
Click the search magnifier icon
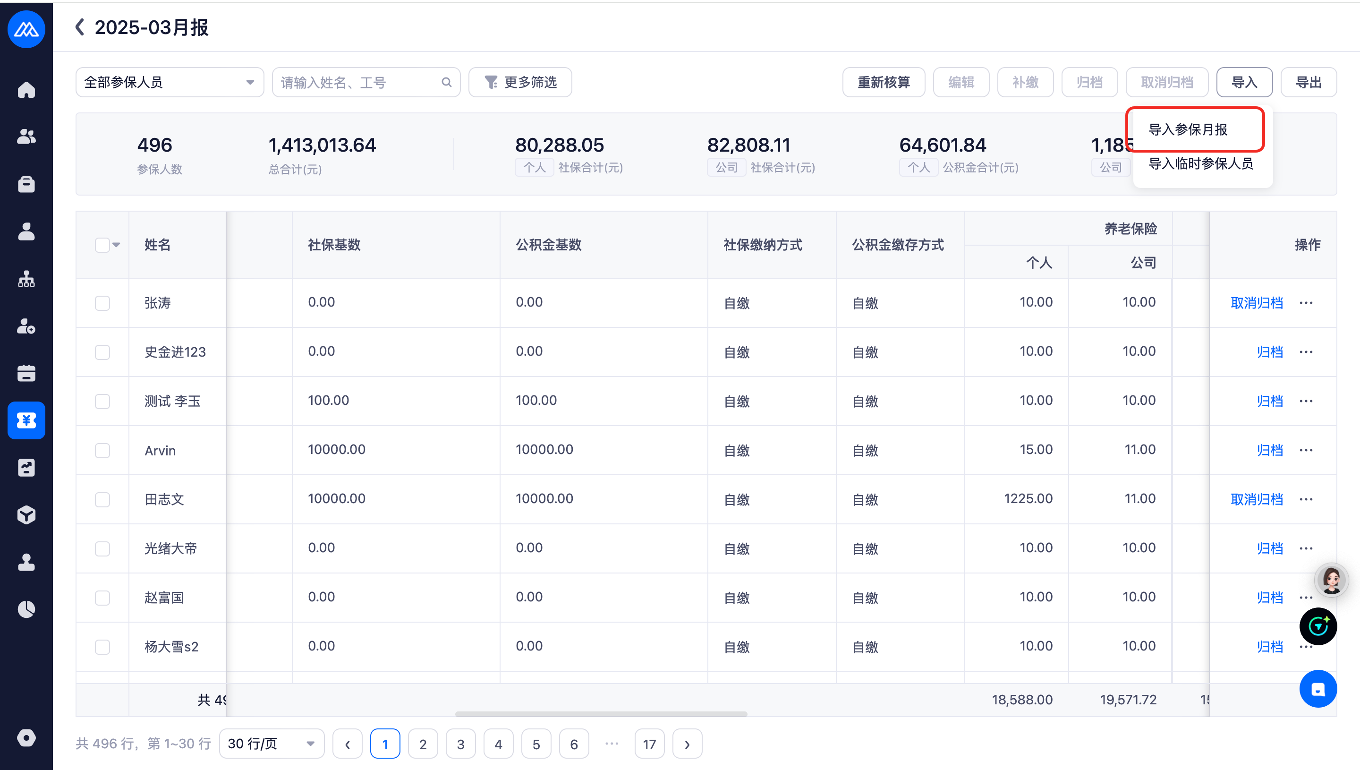(447, 83)
